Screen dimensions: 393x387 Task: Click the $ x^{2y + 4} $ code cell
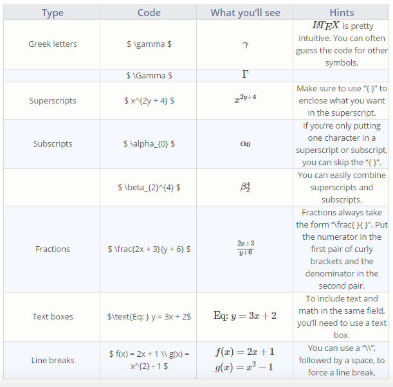click(149, 101)
